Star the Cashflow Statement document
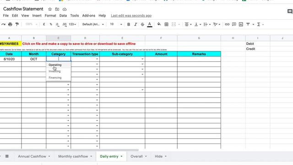The width and height of the screenshot is (293, 165). click(x=50, y=9)
